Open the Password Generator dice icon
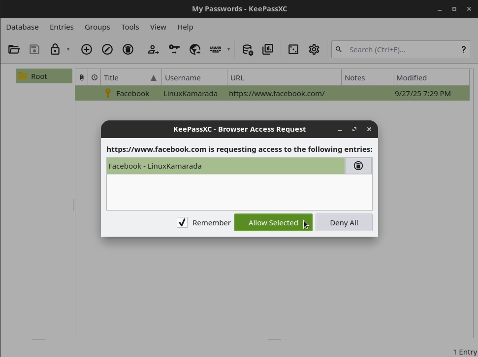Screen dimensions: 478x357 coord(293,49)
